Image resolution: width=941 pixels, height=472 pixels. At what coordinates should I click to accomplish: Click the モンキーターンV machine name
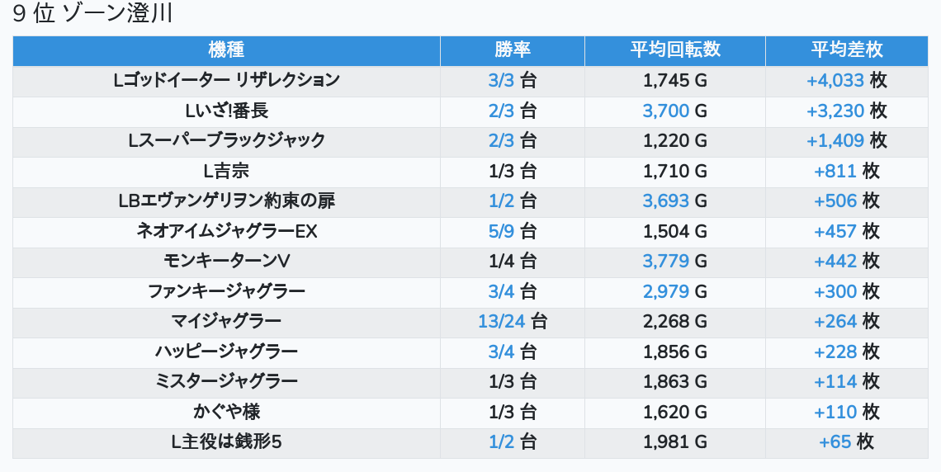pyautogui.click(x=226, y=262)
